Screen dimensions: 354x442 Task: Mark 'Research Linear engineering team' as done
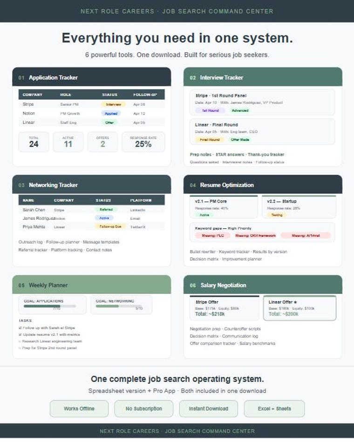point(20,341)
